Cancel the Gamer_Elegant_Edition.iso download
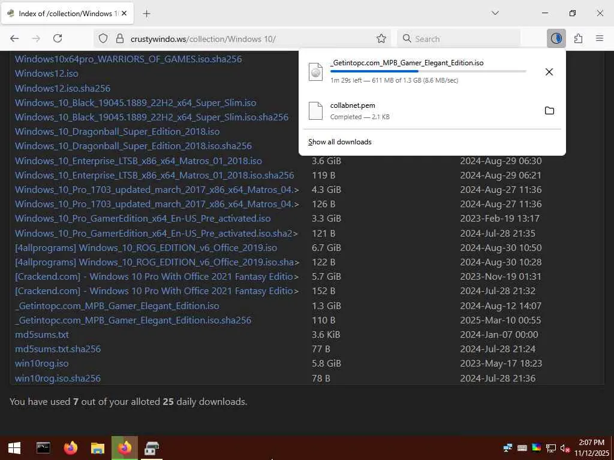Viewport: 614px width, 460px height. click(x=549, y=72)
